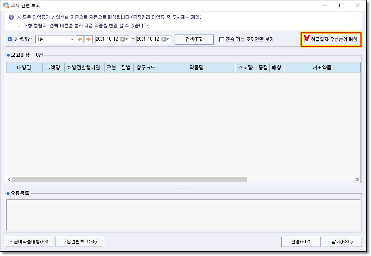Click the blue help question mark icon
Screen dimensions: 371x256
(11, 17)
